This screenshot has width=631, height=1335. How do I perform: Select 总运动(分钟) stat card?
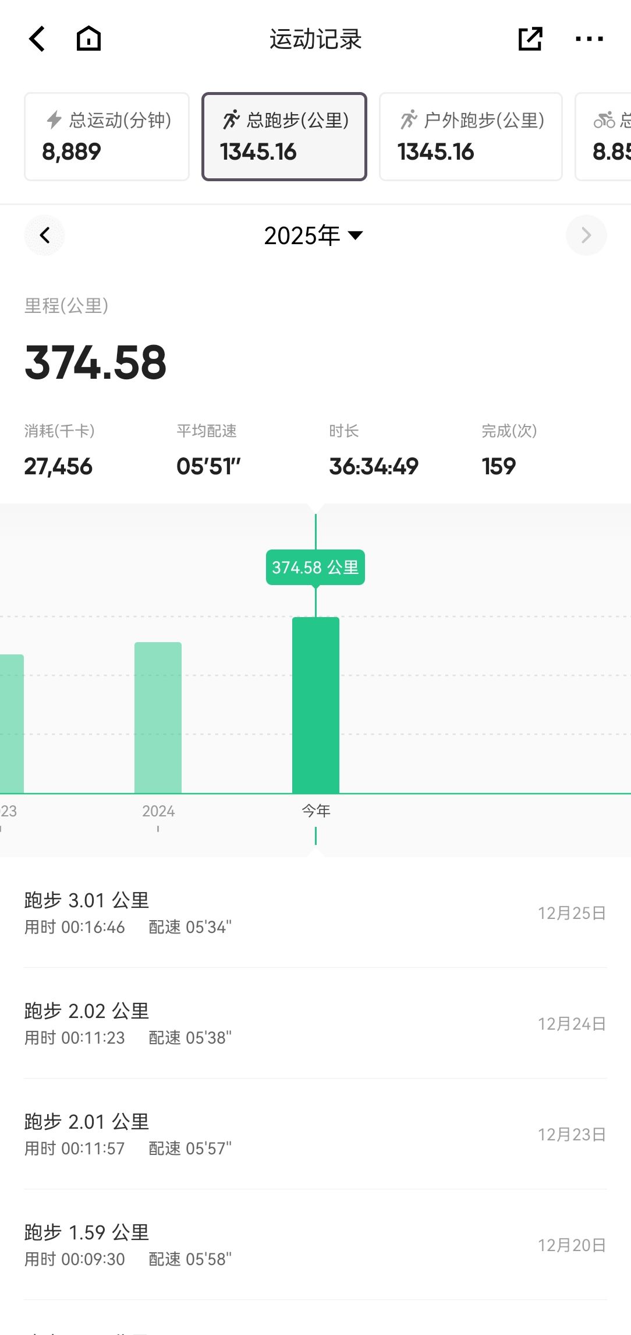tap(107, 136)
